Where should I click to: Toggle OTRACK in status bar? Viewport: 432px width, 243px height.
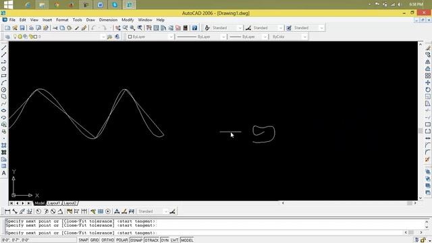click(x=152, y=240)
